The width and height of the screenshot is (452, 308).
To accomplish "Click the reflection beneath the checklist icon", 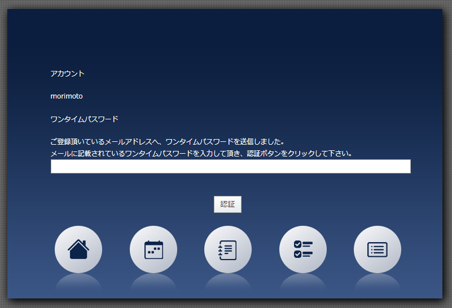I will click(303, 283).
